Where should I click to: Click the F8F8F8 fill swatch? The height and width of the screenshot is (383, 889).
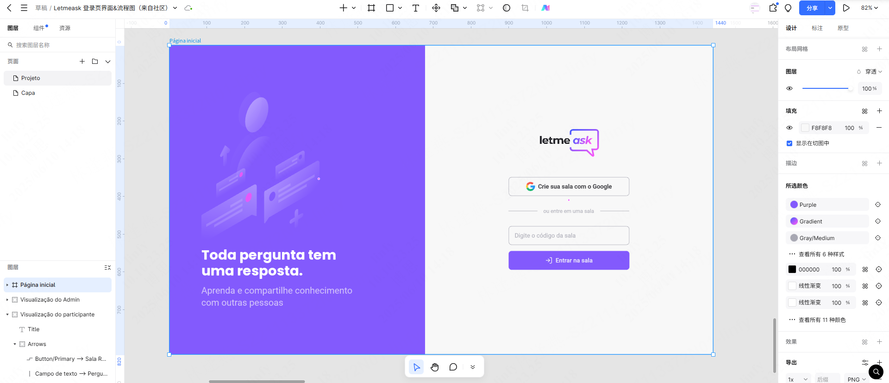pos(805,128)
